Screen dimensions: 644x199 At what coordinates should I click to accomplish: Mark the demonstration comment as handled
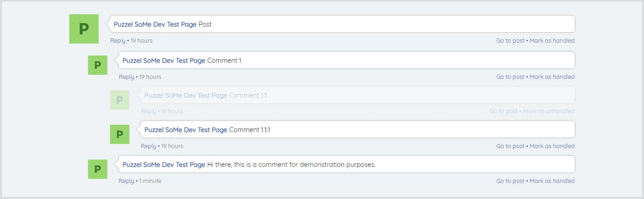click(x=552, y=181)
